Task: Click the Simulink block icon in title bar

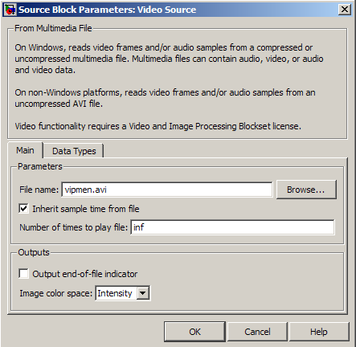Action: (10, 10)
